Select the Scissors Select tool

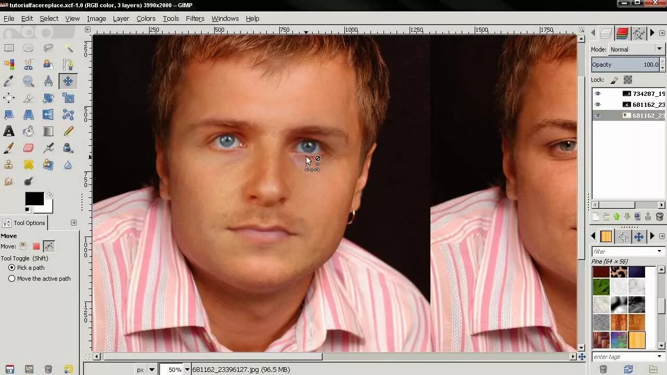pyautogui.click(x=29, y=65)
